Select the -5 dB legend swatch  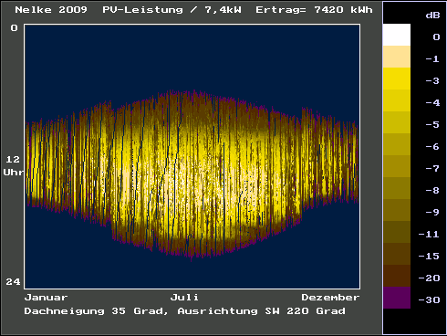pyautogui.click(x=397, y=122)
